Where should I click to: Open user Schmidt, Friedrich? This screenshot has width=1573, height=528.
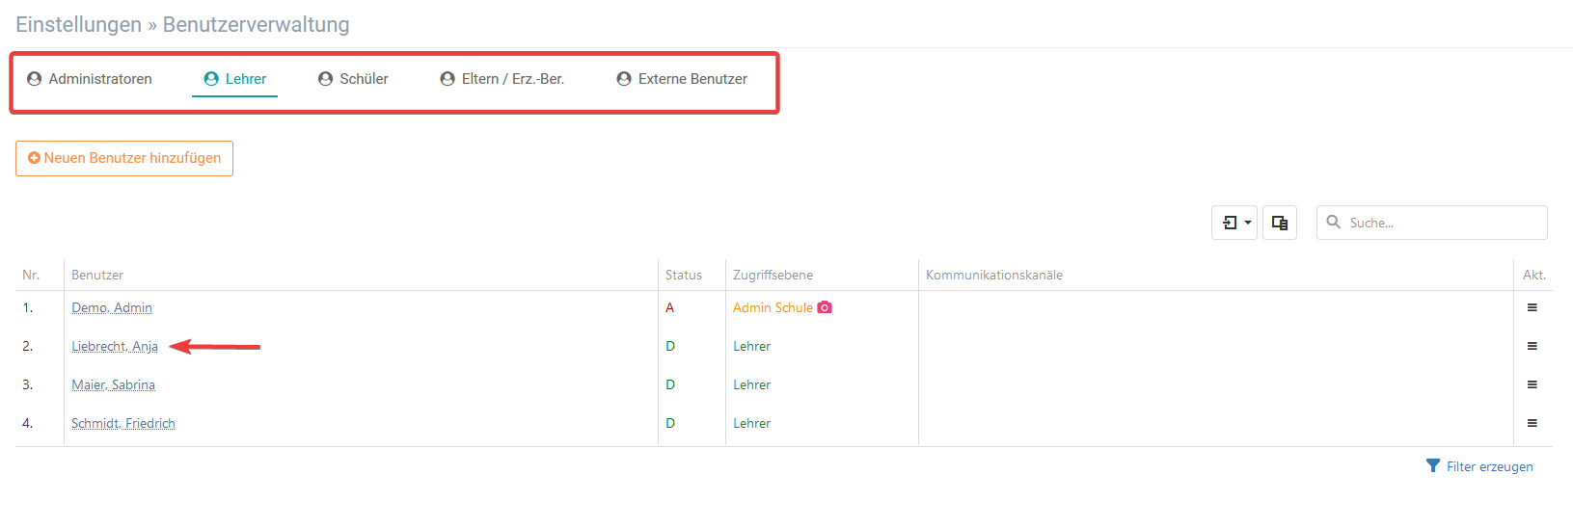pos(123,423)
